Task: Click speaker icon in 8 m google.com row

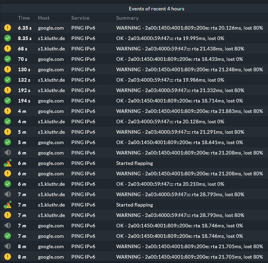Action: [8, 246]
